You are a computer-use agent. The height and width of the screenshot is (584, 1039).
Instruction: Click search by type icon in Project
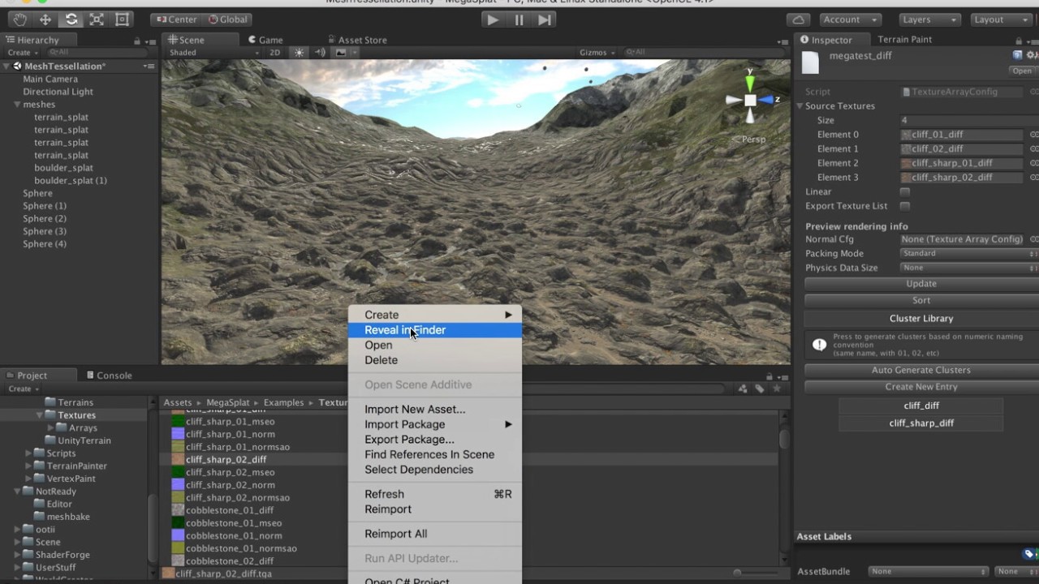pos(743,389)
